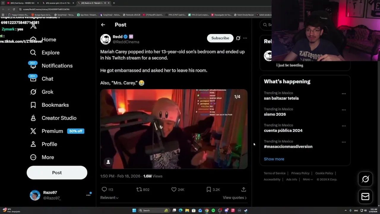This screenshot has height=214, width=380.
Task: Open the floating Grok button
Action: [x=365, y=179]
